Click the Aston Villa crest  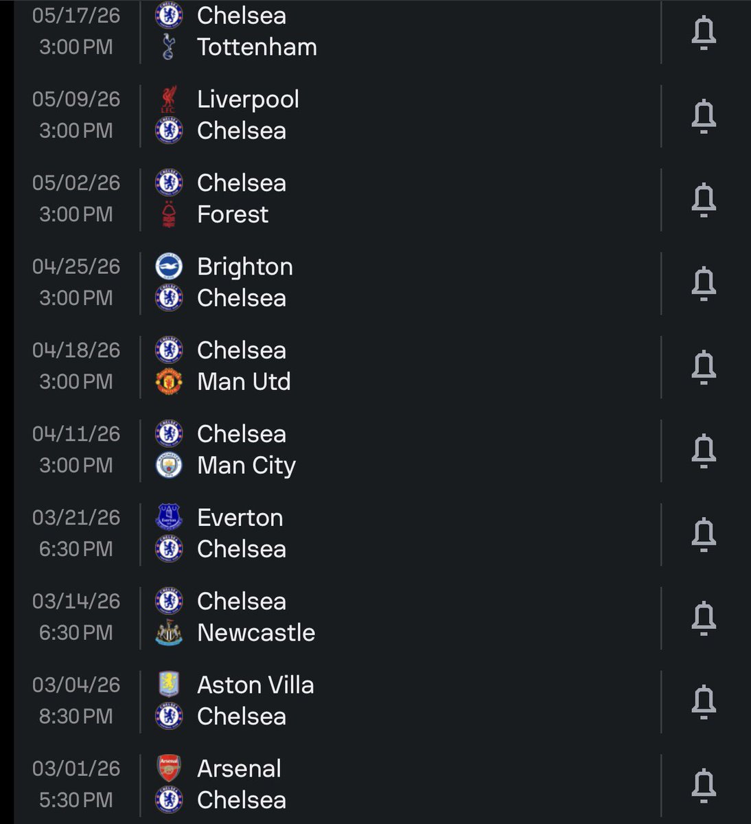pos(169,685)
